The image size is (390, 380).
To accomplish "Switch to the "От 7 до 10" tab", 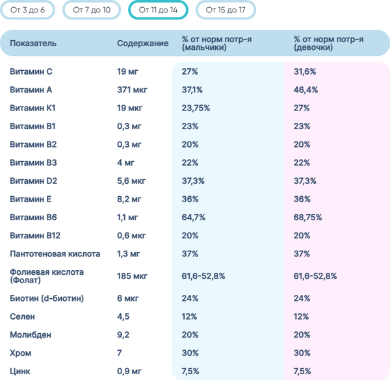I will click(92, 10).
